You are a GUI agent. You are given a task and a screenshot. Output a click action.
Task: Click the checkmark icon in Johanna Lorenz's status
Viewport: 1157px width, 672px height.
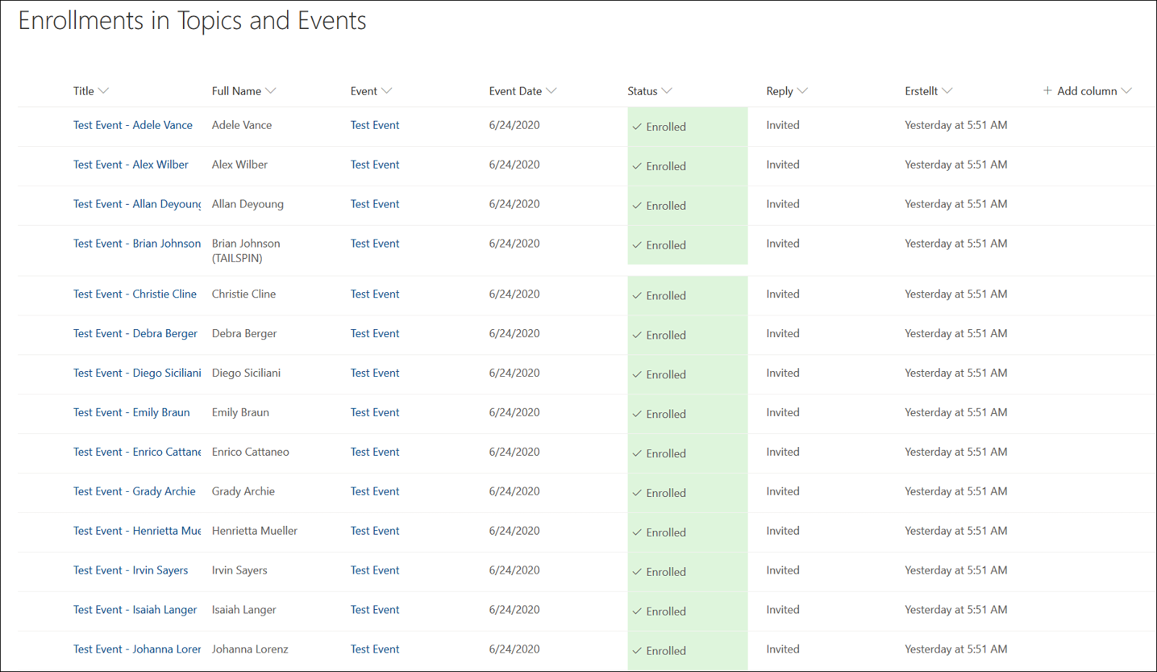637,651
